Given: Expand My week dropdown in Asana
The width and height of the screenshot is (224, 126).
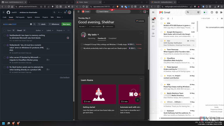Looking at the screenshot, I should tap(83, 27).
